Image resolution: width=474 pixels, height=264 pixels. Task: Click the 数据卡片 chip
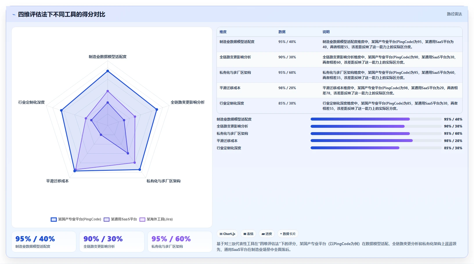click(x=288, y=234)
